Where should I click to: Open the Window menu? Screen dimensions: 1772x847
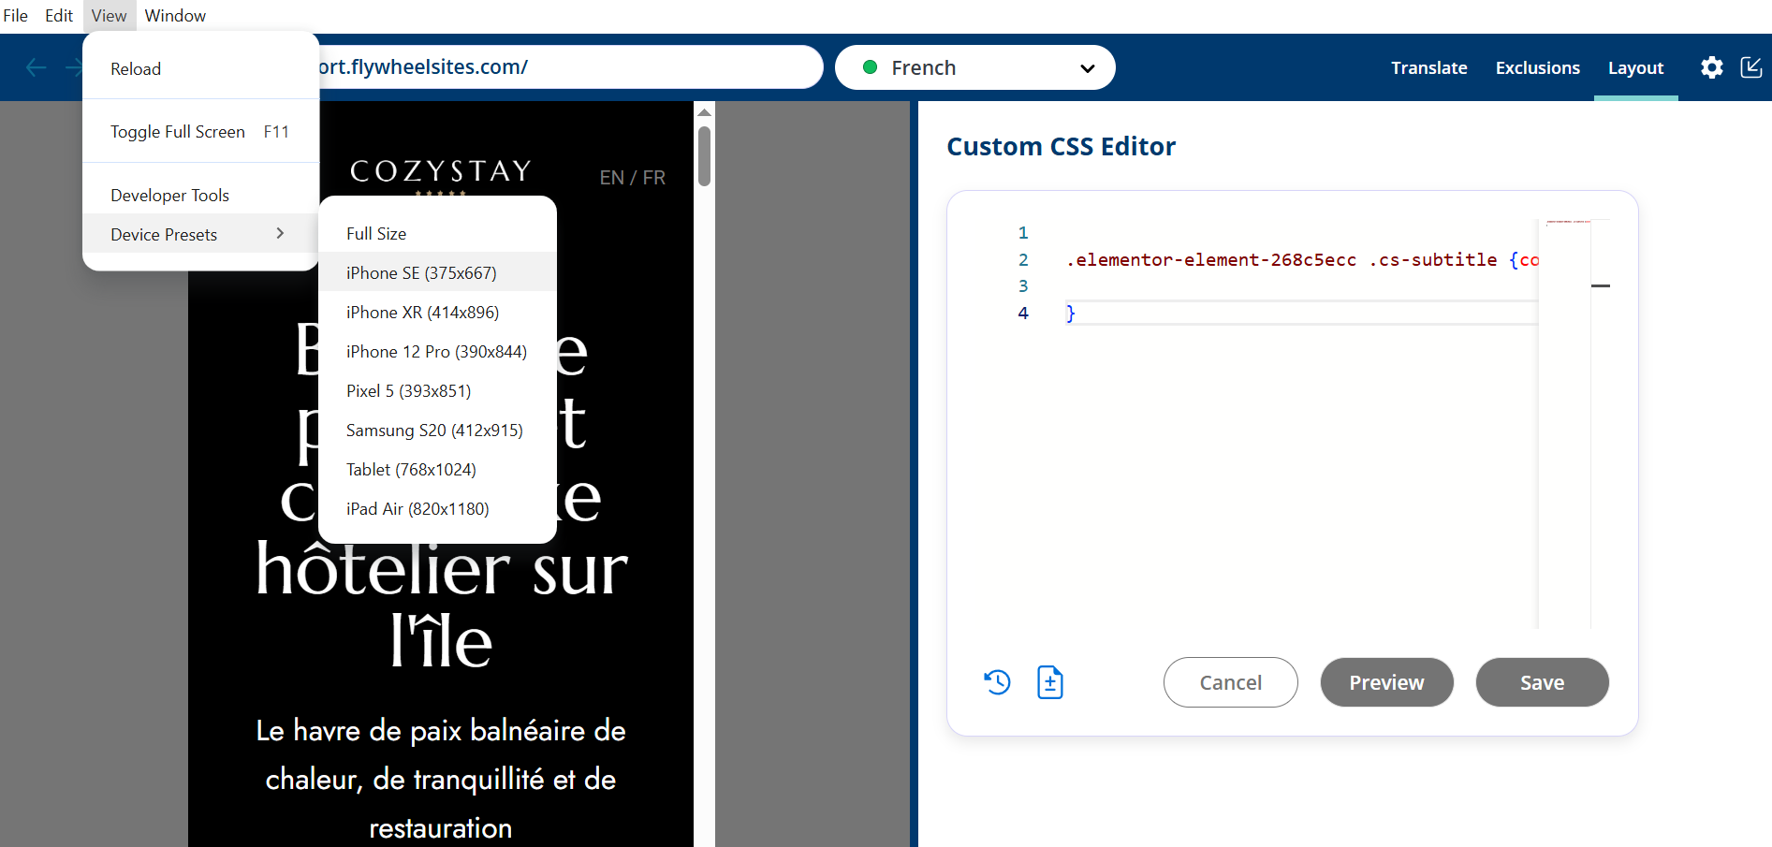tap(175, 16)
